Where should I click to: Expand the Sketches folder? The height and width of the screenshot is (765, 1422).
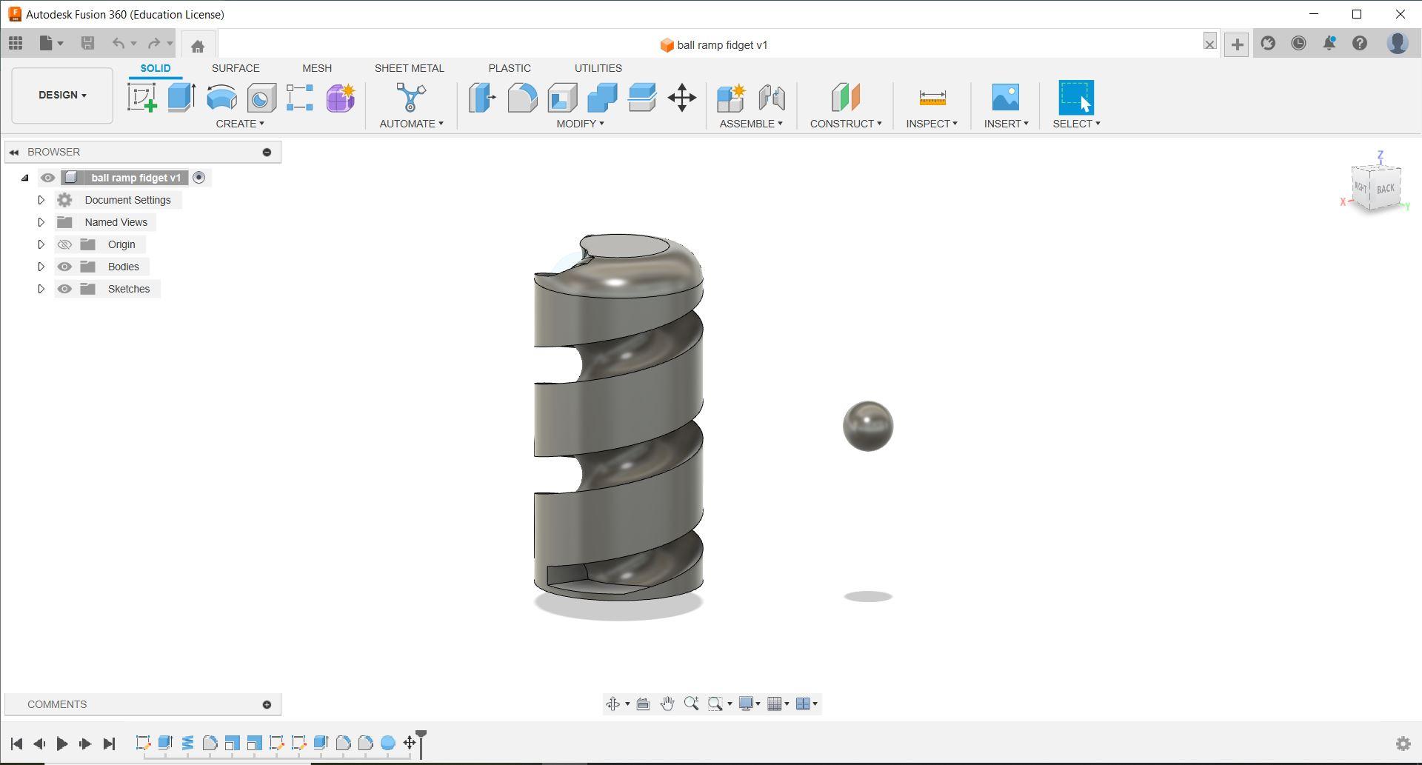click(41, 289)
